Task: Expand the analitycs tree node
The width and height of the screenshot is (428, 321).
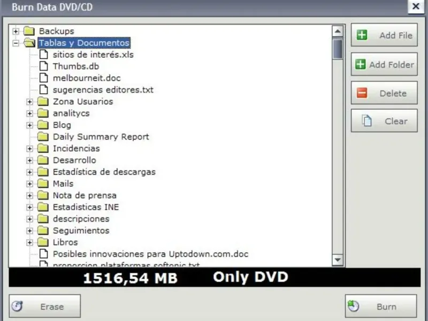Action: coord(29,113)
